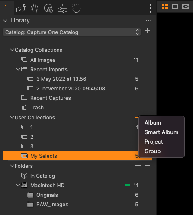193x215 pixels.
Task: Open the Capture tool tab camera icon
Action: coord(21,8)
